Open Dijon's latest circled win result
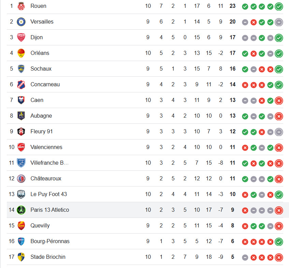The width and height of the screenshot is (289, 268). pyautogui.click(x=279, y=38)
